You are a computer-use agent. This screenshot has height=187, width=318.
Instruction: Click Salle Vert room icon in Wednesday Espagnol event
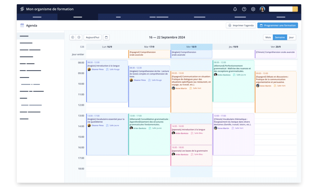(191, 88)
